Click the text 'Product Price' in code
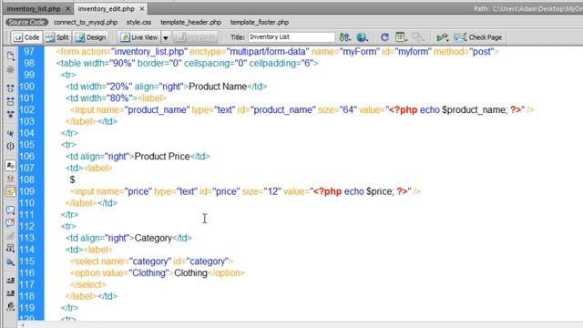 point(162,156)
